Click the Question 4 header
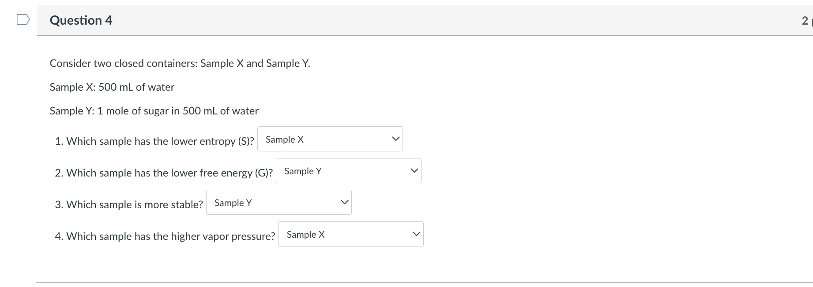 (81, 20)
